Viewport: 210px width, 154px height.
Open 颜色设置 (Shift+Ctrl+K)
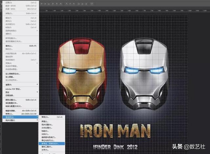(x=21, y=100)
